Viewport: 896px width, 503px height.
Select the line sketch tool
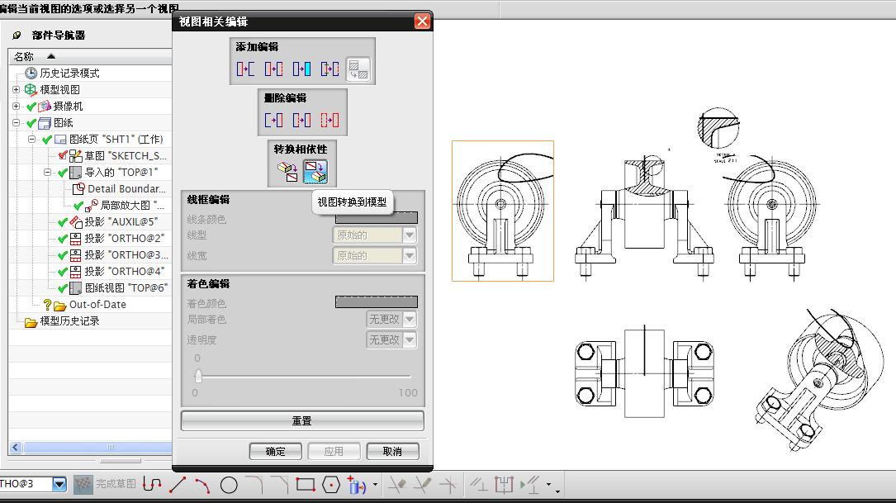(x=178, y=486)
